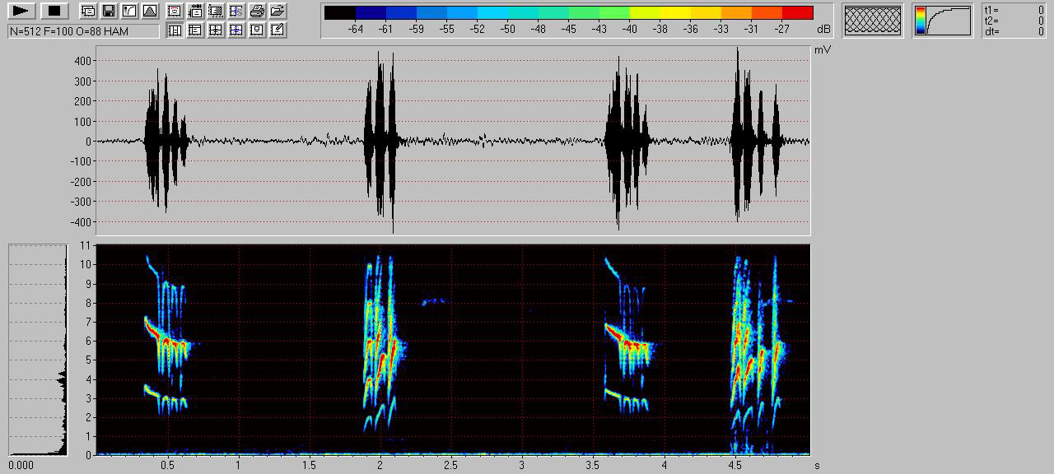Click the black -64 dB color swatch

(x=340, y=13)
